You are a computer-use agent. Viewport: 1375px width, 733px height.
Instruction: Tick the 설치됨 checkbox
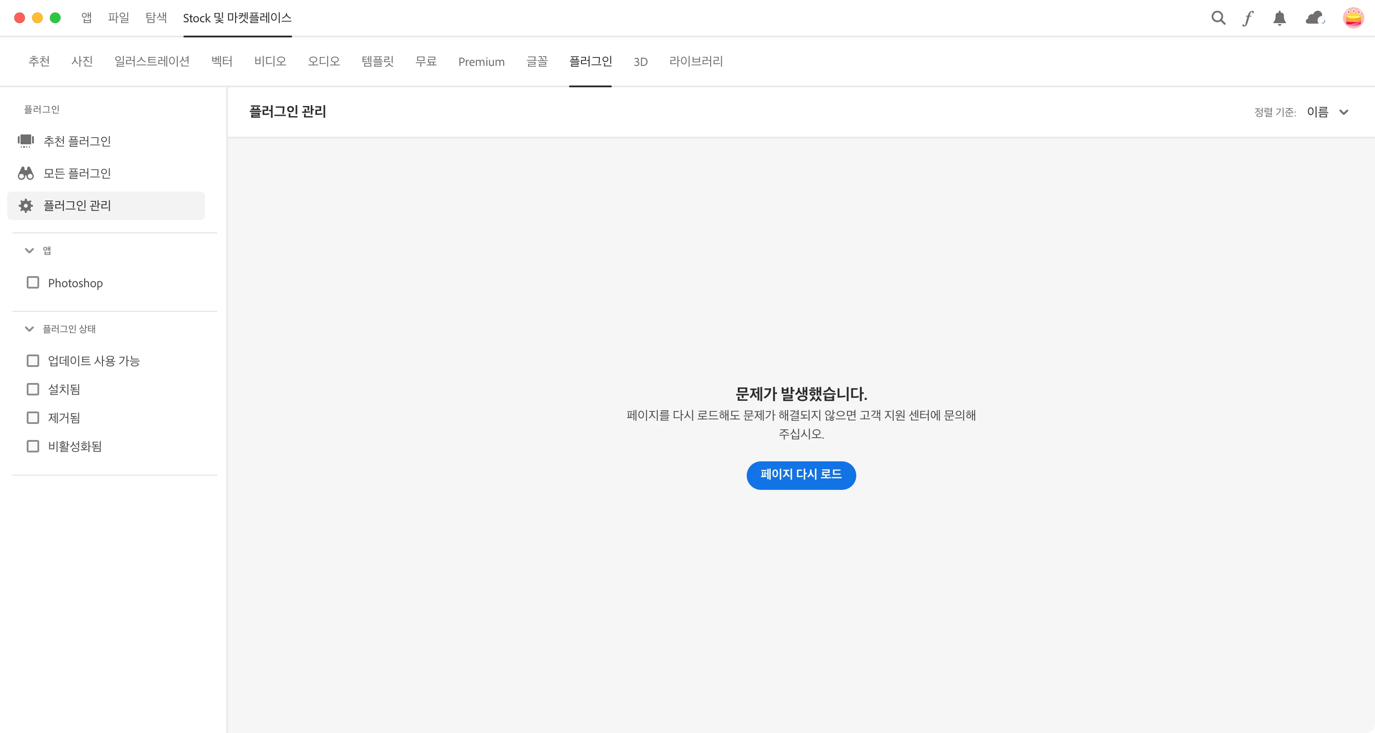pos(33,389)
